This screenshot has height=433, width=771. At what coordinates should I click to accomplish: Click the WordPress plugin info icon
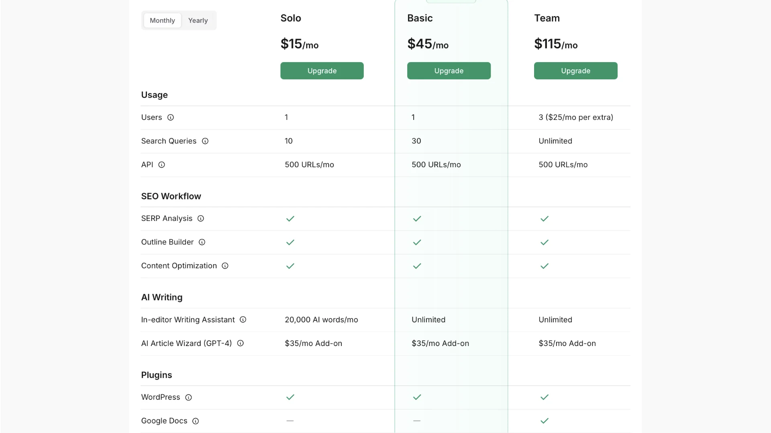[188, 397]
